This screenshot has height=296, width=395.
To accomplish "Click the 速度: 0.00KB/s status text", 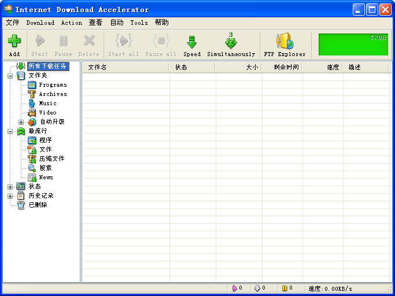I will 330,288.
